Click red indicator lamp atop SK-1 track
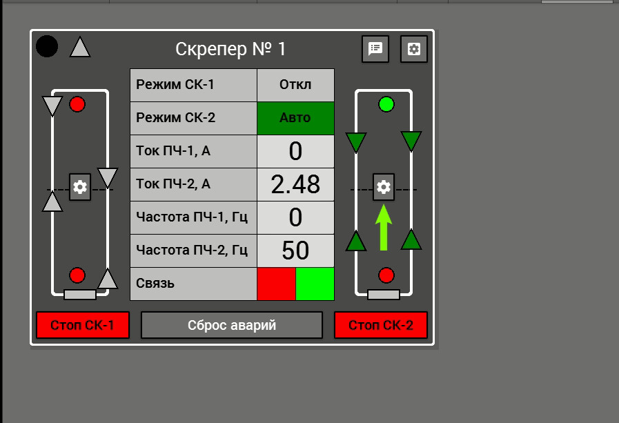This screenshot has width=619, height=423. (x=77, y=104)
